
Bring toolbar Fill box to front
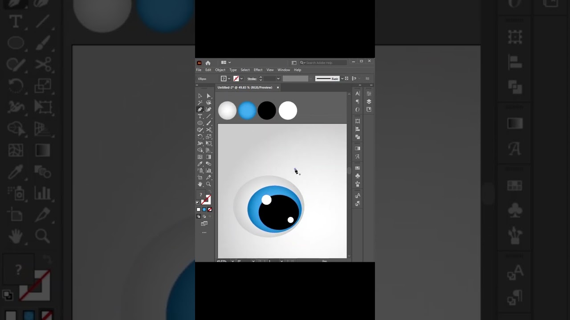pyautogui.click(x=200, y=196)
